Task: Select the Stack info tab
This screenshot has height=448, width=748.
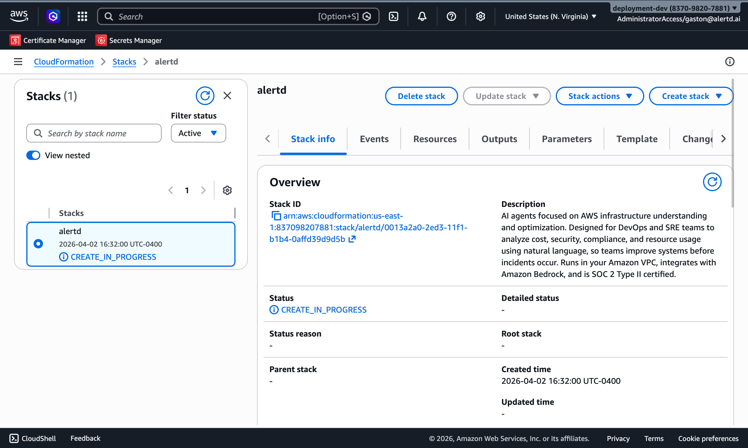Action: (x=313, y=139)
